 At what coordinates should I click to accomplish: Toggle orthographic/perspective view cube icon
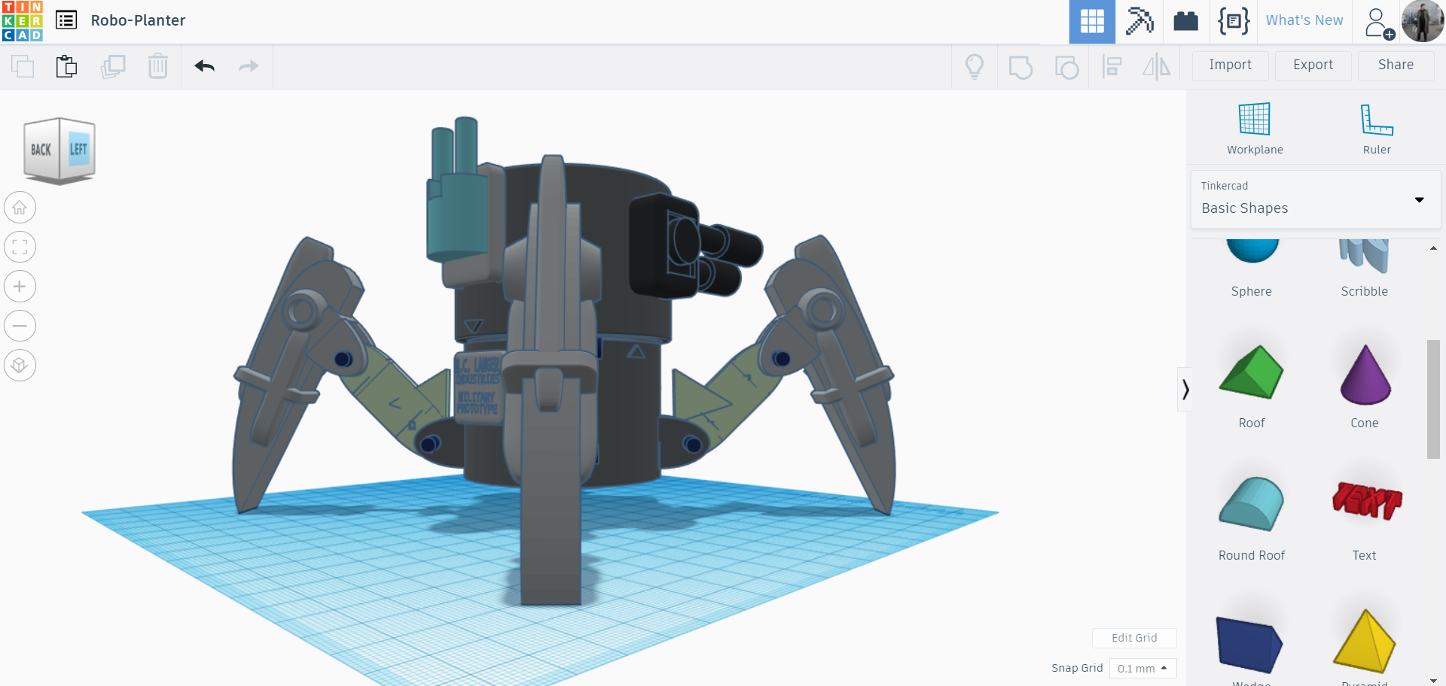click(x=20, y=366)
